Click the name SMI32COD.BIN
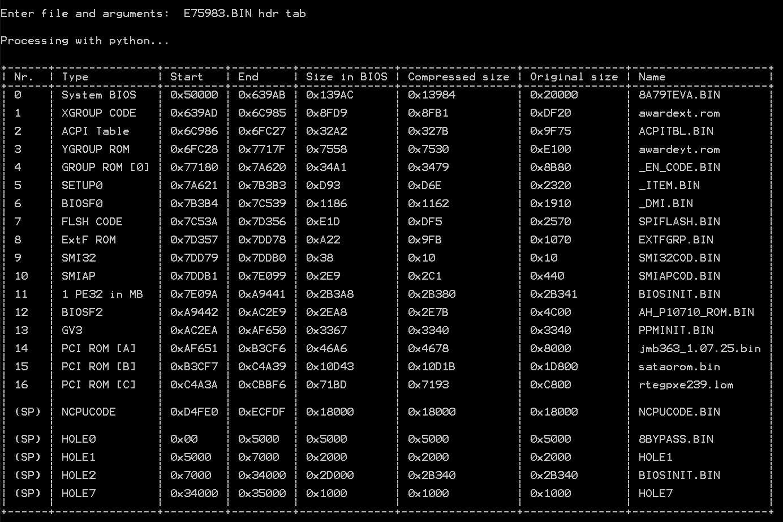The height and width of the screenshot is (522, 783). 679,258
